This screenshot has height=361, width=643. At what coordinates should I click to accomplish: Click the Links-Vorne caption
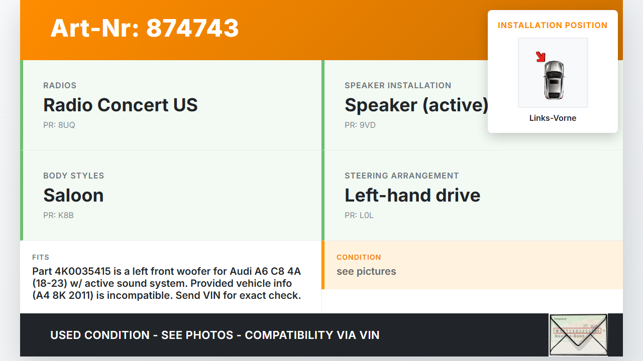[553, 118]
